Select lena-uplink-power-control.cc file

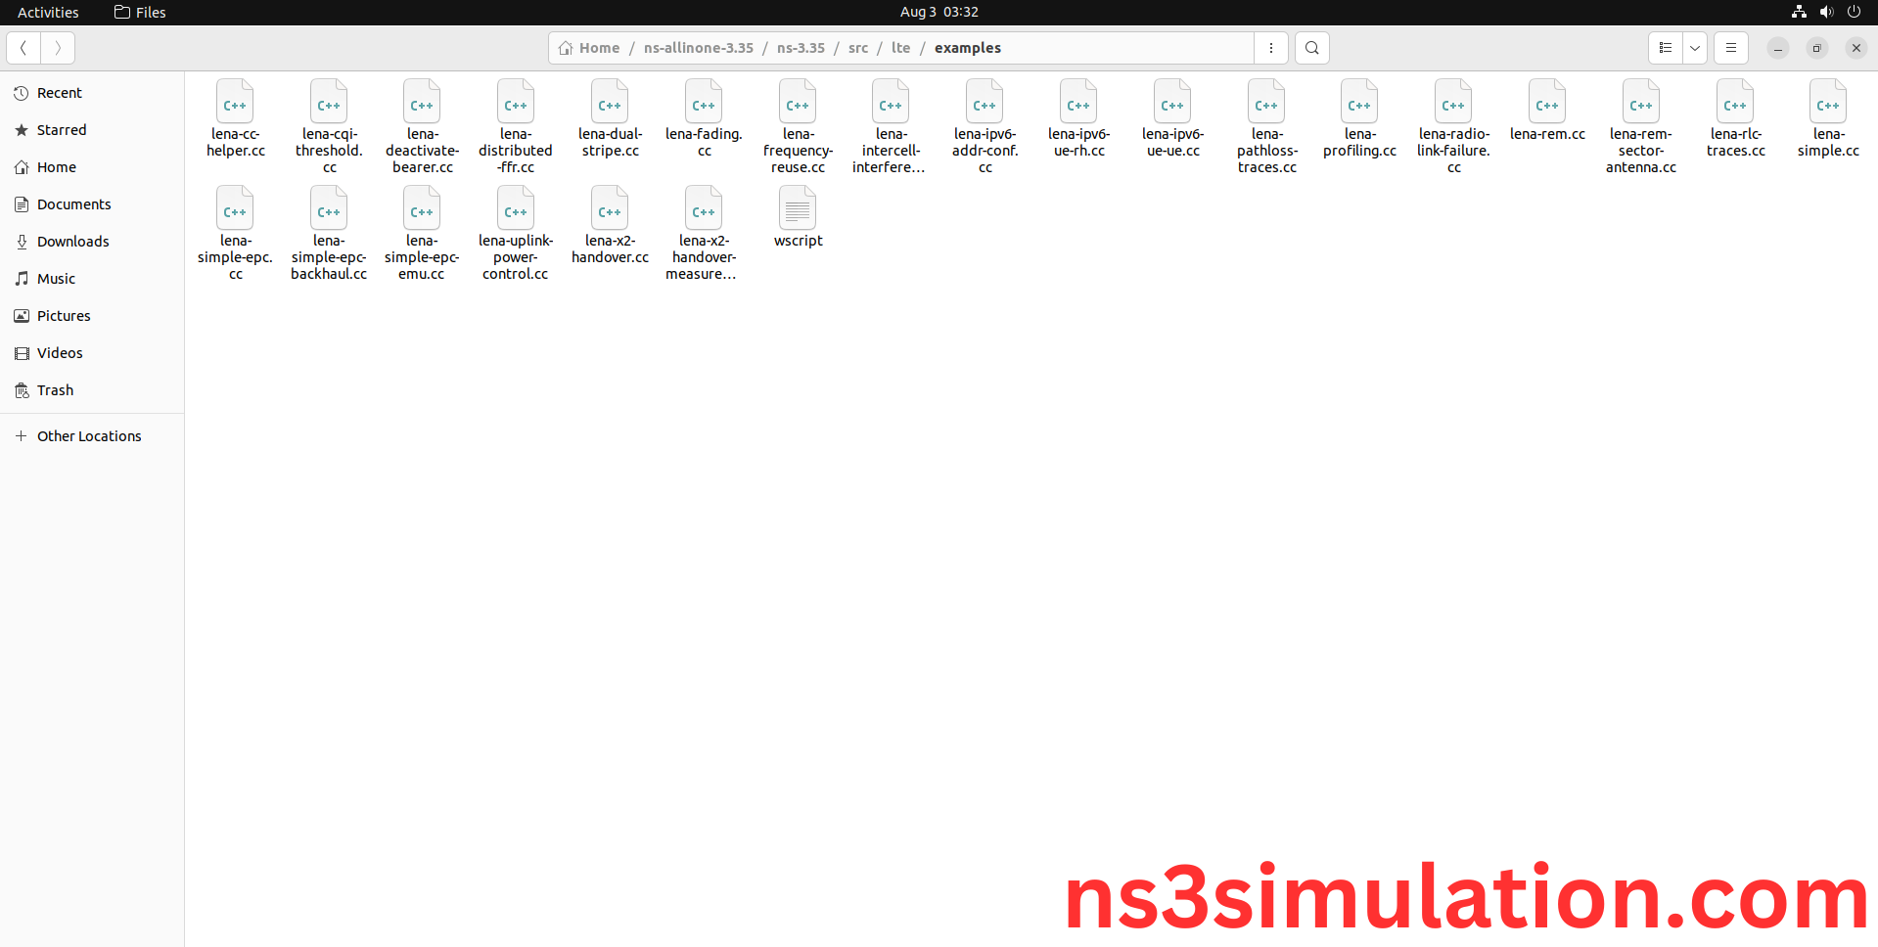pos(516,234)
